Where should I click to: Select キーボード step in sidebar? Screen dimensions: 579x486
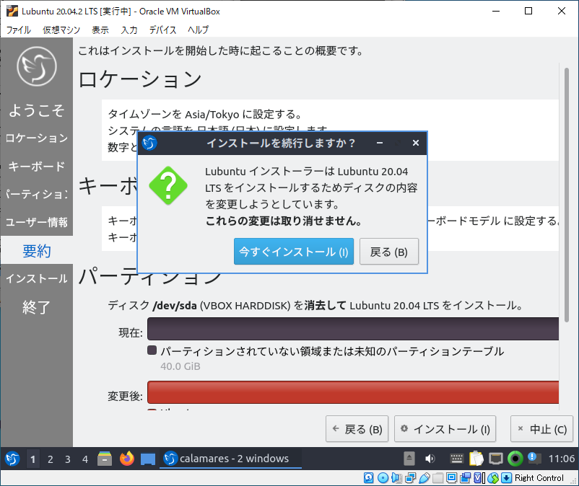37,167
